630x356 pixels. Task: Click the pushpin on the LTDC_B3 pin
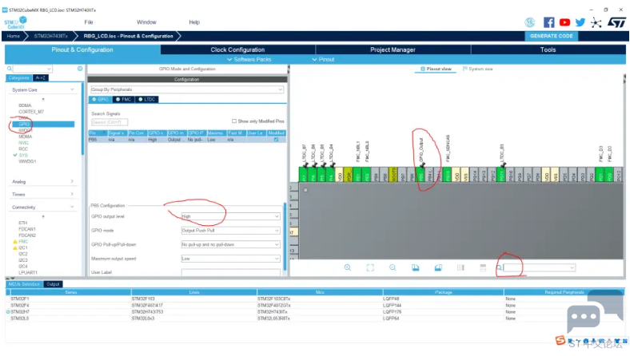[503, 164]
